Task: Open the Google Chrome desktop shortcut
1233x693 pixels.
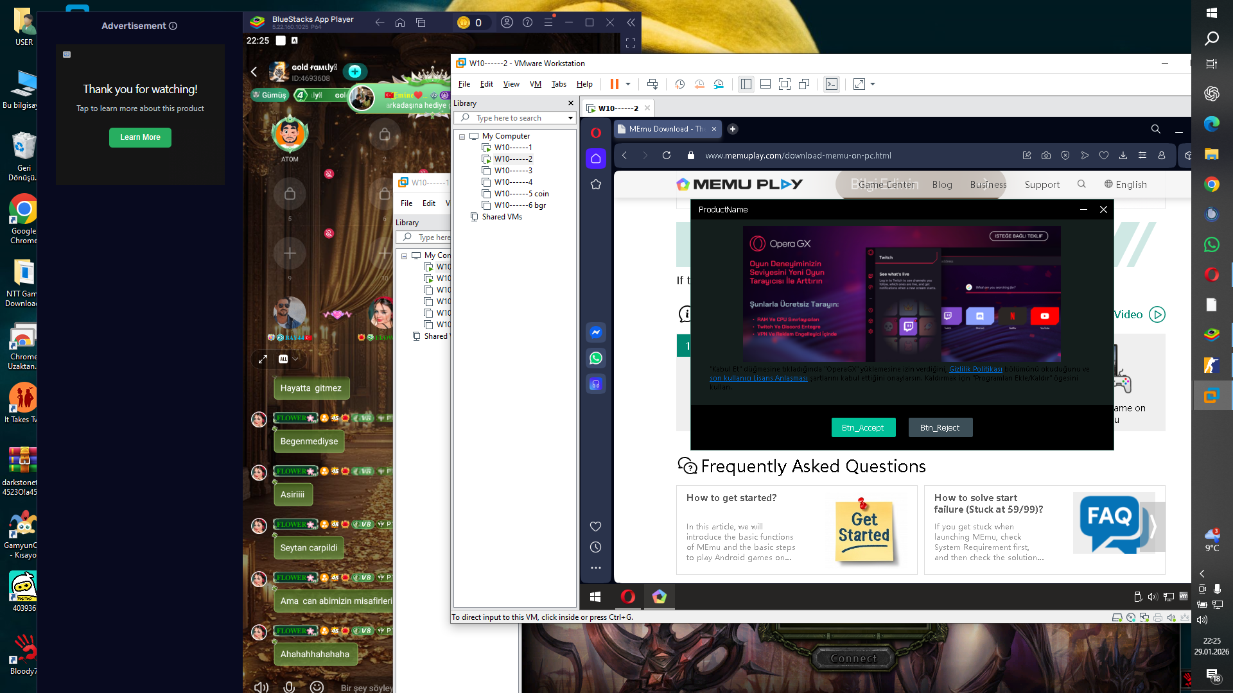Action: 23,219
